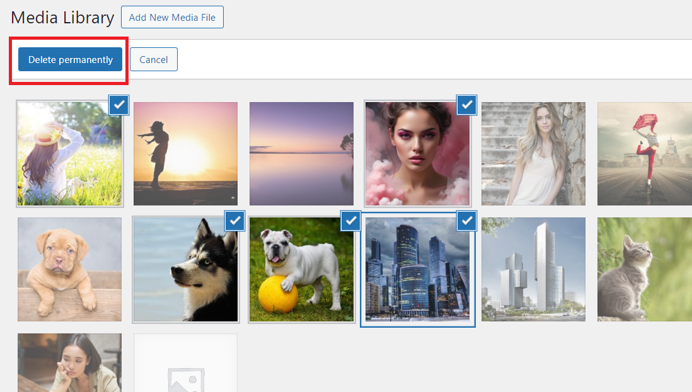Screen dimensions: 692x392
Task: Click the bulldog with yellow ball image
Action: (301, 269)
